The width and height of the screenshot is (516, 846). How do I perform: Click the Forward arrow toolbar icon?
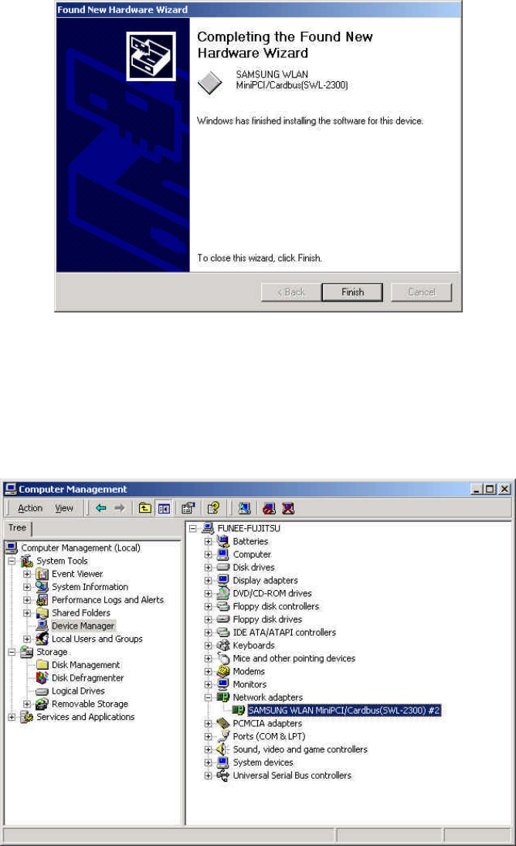pyautogui.click(x=120, y=508)
